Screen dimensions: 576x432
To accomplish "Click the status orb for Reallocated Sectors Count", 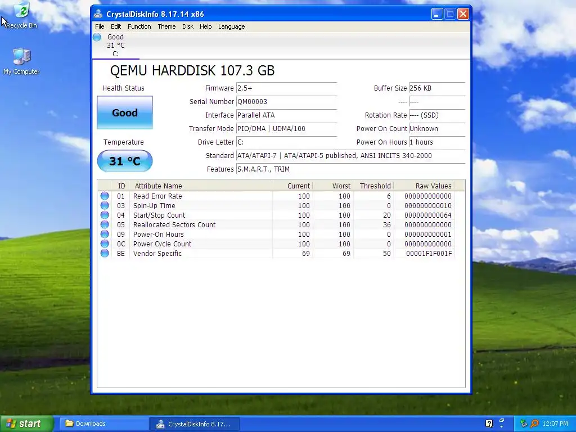I will (105, 224).
